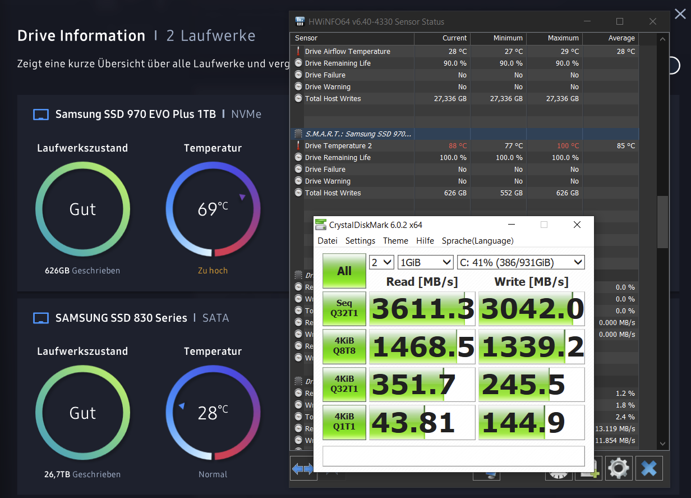Run the 4KiB Q8T8 test button
This screenshot has height=498, width=691.
[344, 346]
